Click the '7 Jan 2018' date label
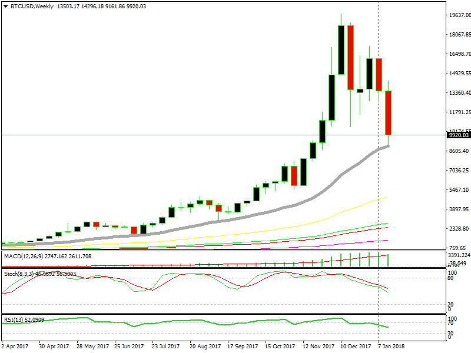 (391, 347)
